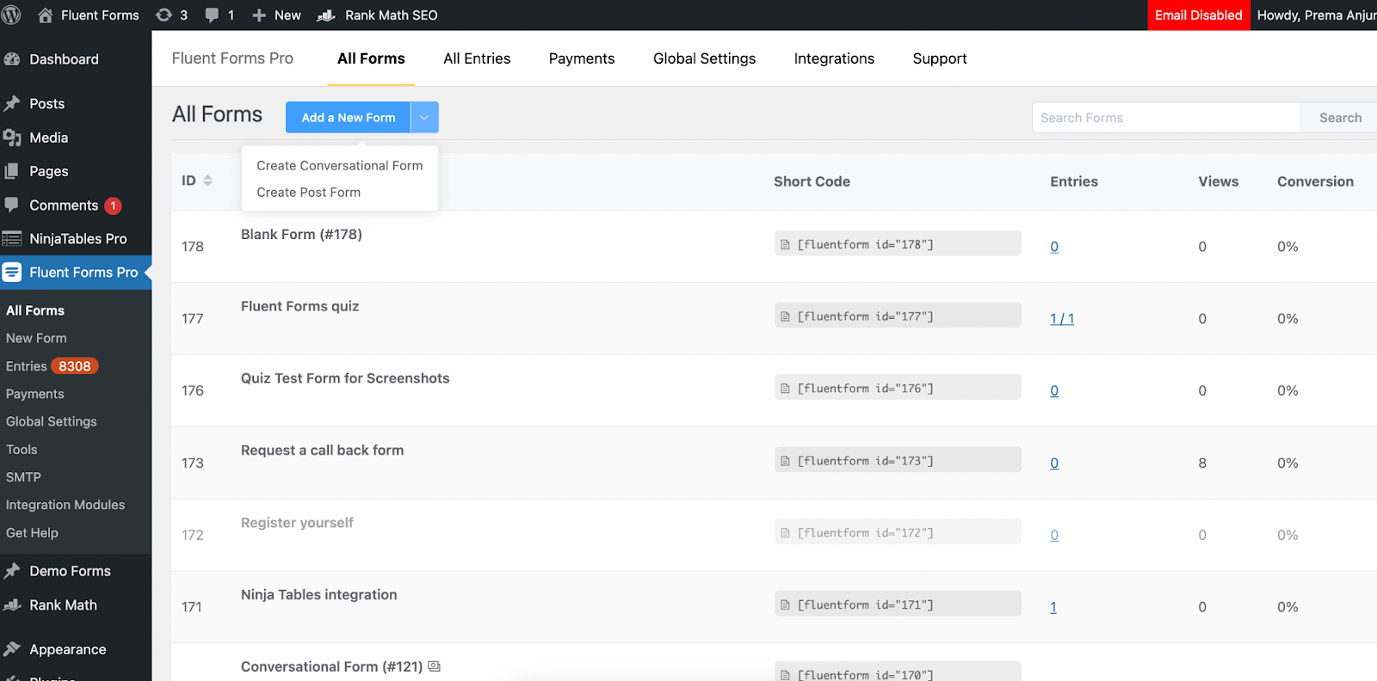
Task: Click the [fluentform id="178"] shortcode text
Action: click(x=865, y=245)
